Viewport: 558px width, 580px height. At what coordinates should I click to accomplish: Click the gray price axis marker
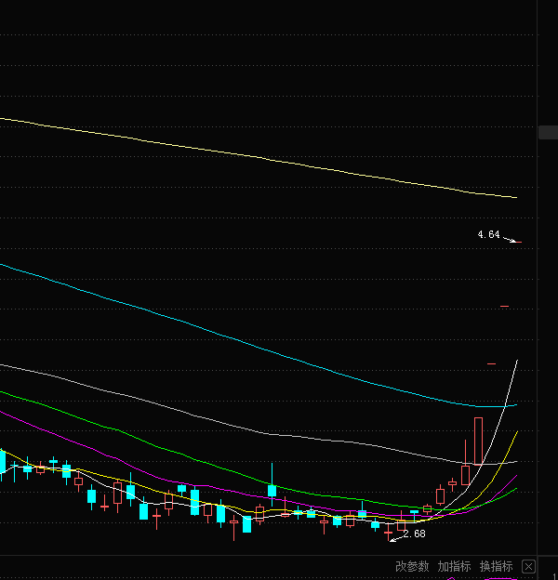[x=549, y=132]
